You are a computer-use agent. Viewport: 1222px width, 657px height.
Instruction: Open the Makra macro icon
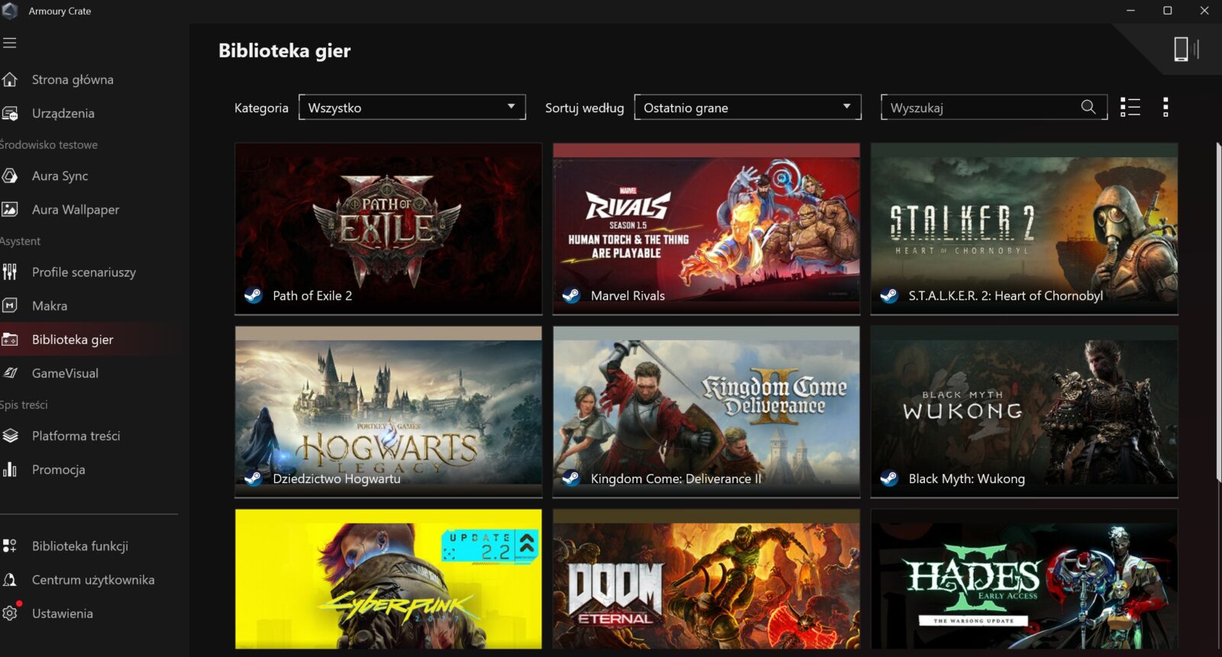[x=10, y=306]
